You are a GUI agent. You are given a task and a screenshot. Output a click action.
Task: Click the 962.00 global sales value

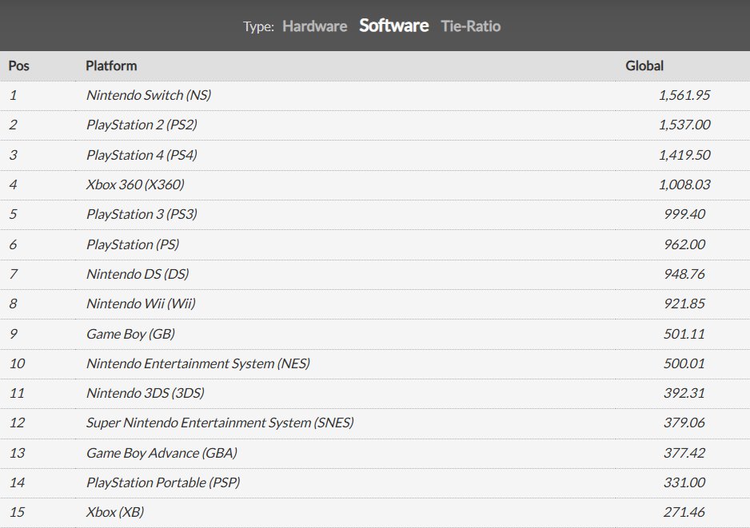[x=684, y=244]
